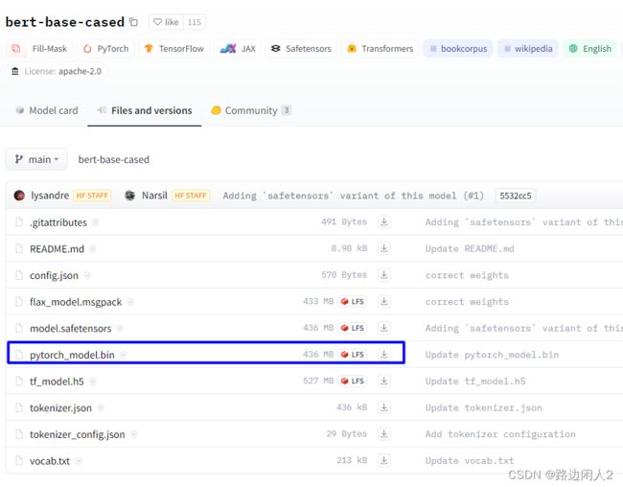Click security scan icon next to pytorch_model.bin
The width and height of the screenshot is (623, 487).
[x=124, y=355]
